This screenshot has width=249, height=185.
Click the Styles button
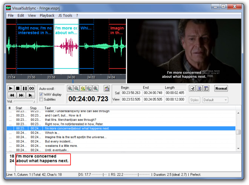(x=194, y=100)
